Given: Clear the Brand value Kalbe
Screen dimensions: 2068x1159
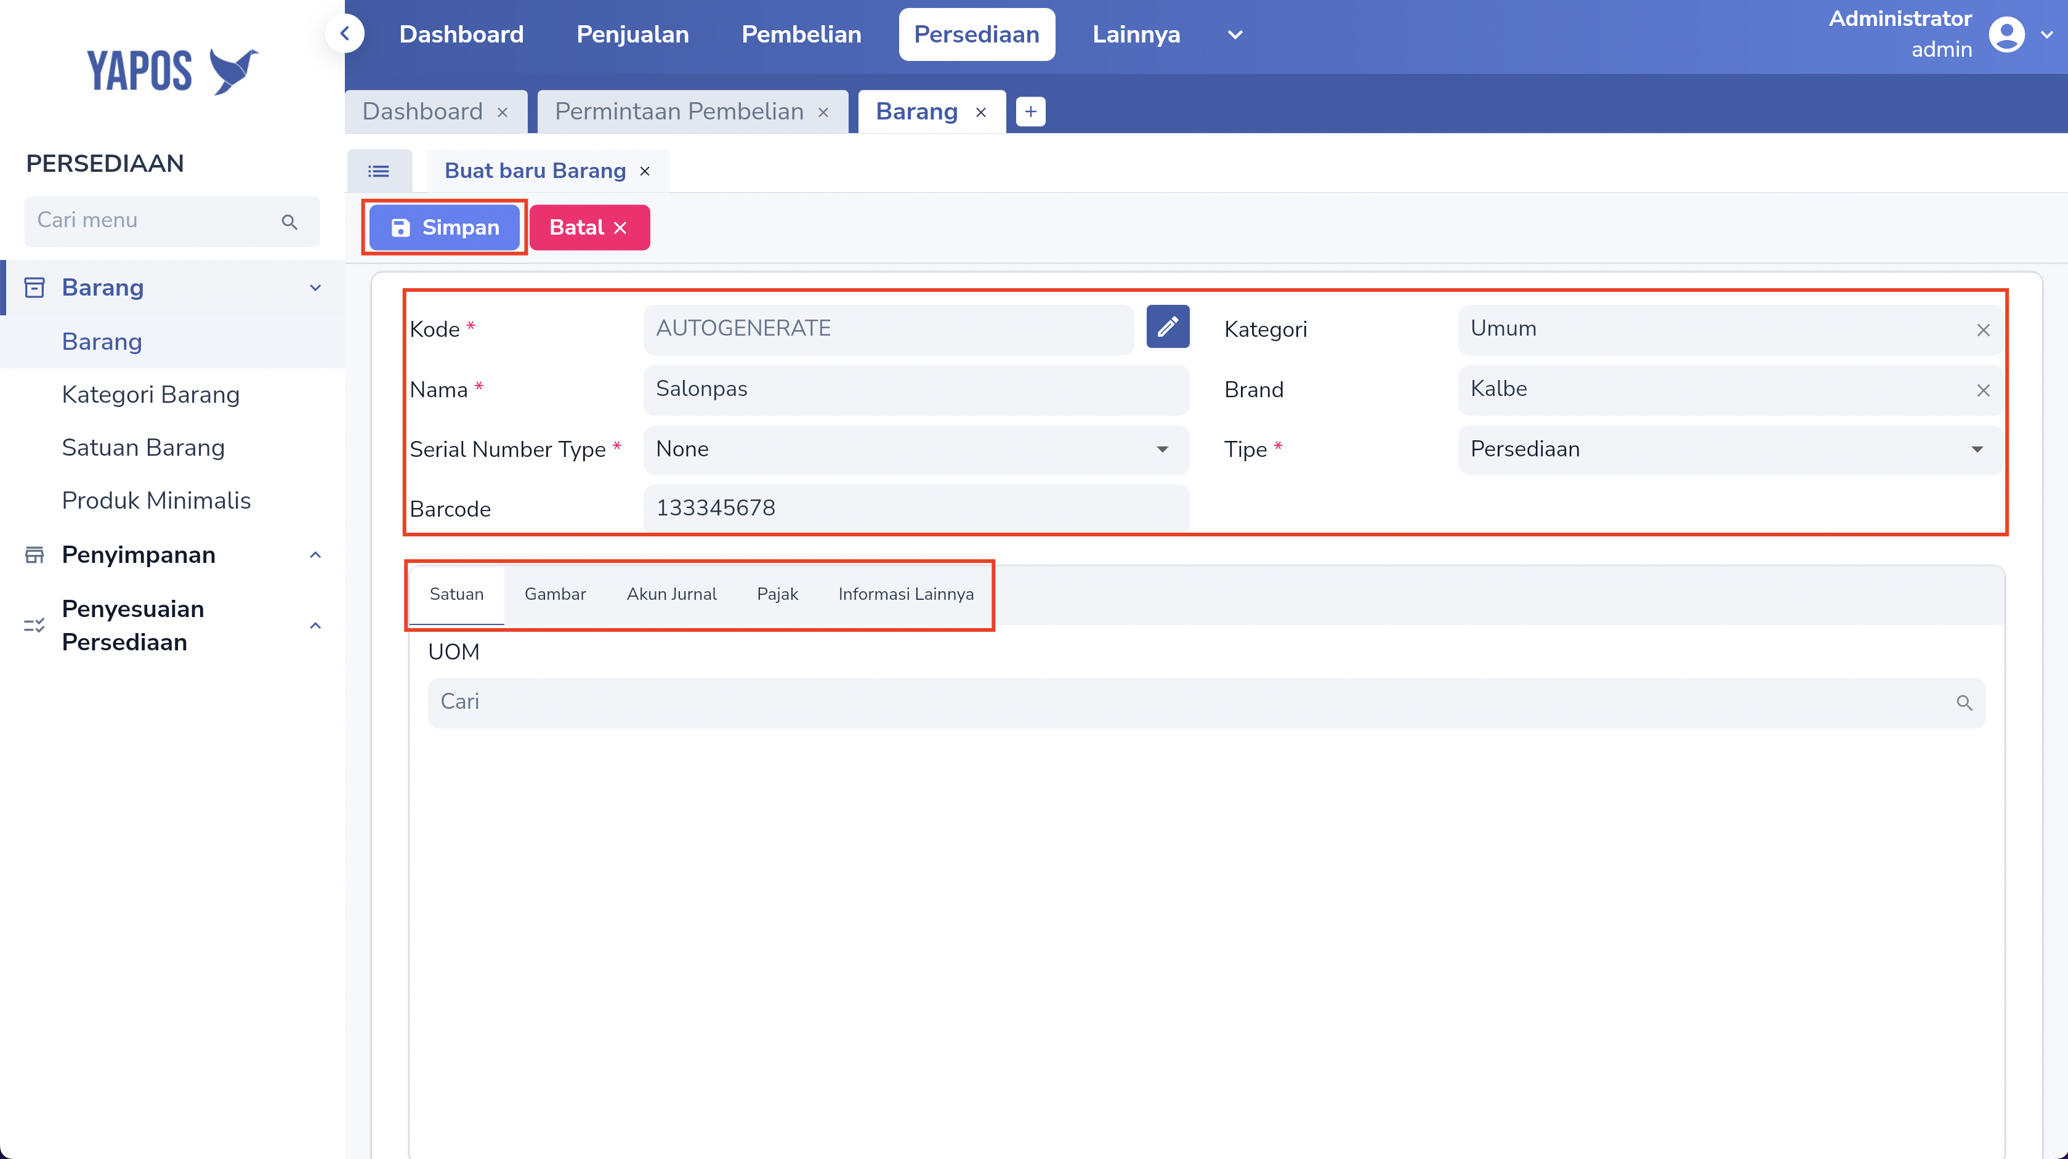Looking at the screenshot, I should [x=1983, y=390].
